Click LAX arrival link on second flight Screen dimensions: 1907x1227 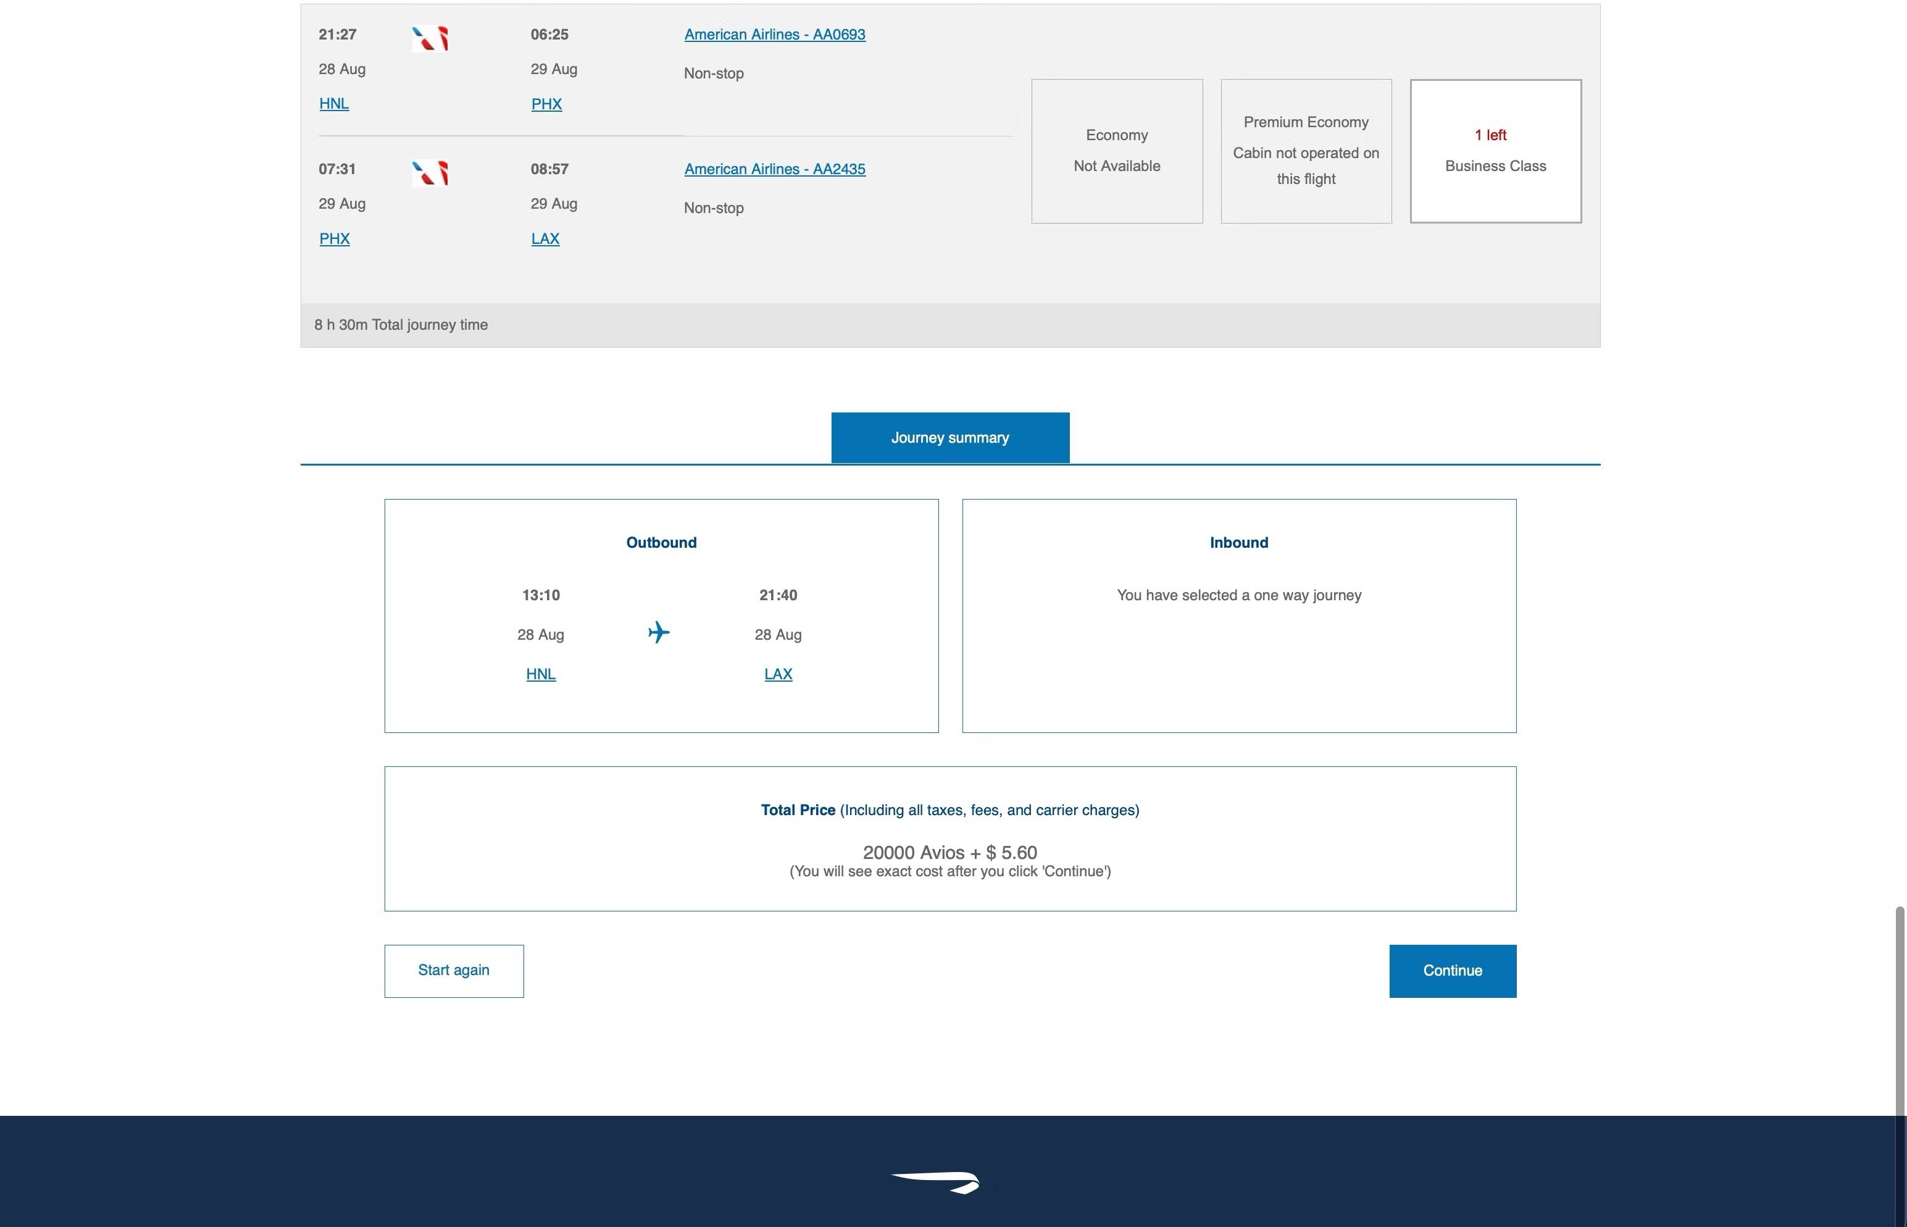point(545,239)
